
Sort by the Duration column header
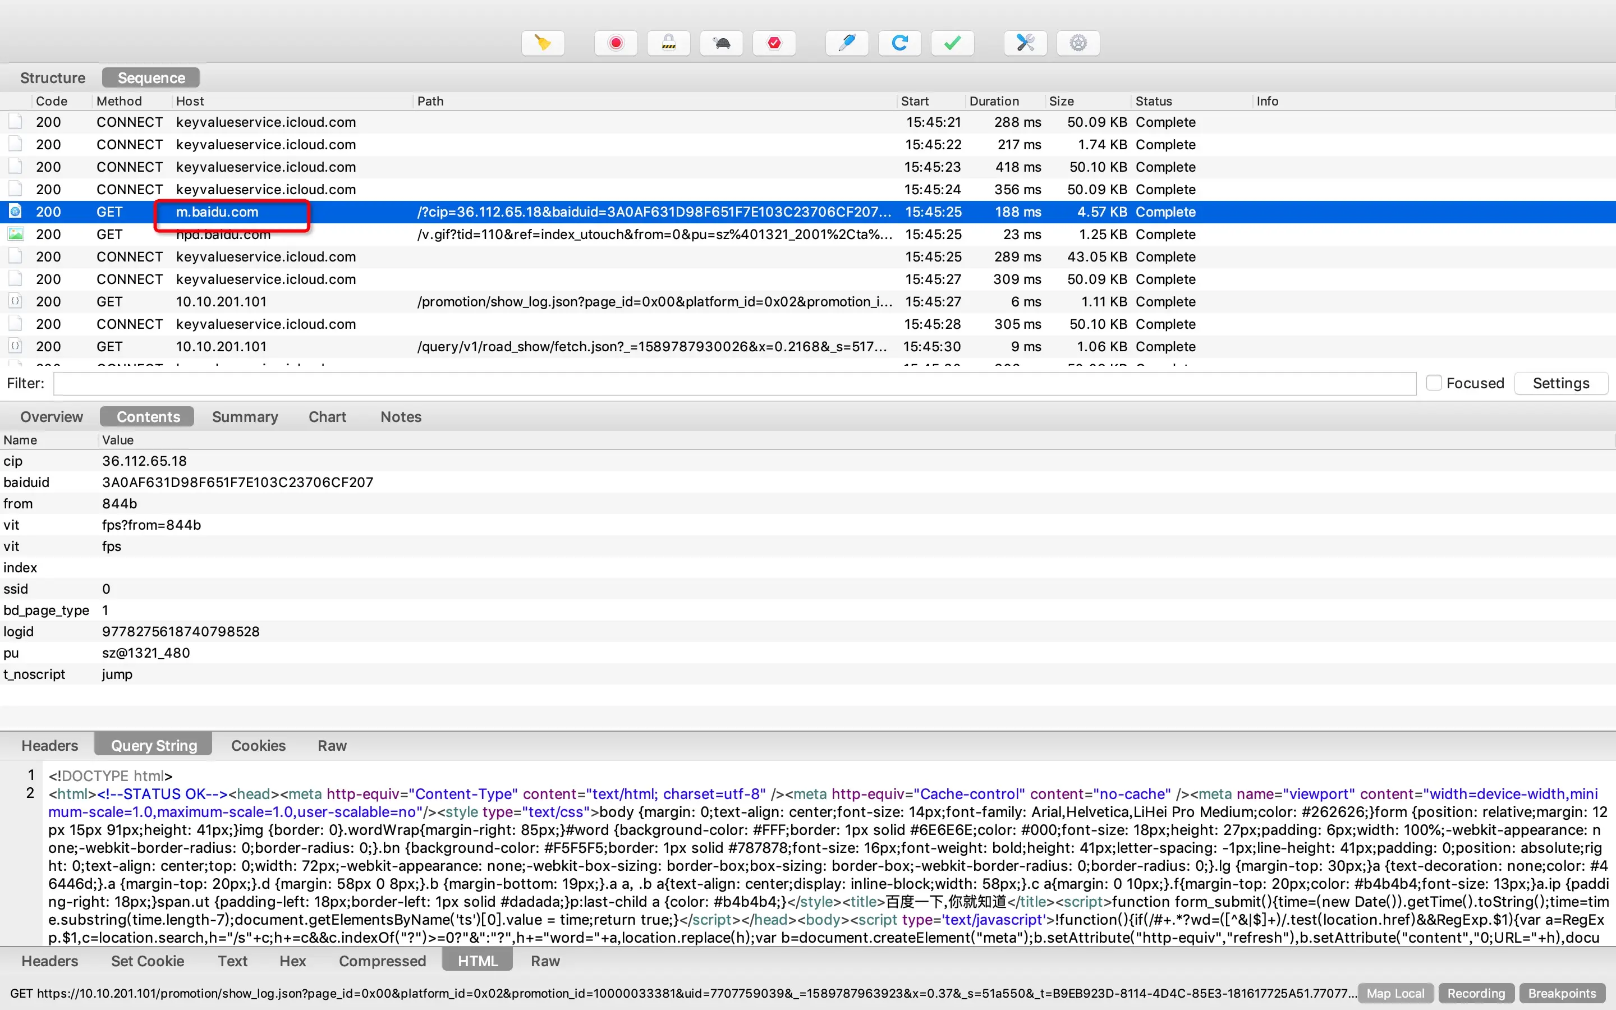[994, 101]
